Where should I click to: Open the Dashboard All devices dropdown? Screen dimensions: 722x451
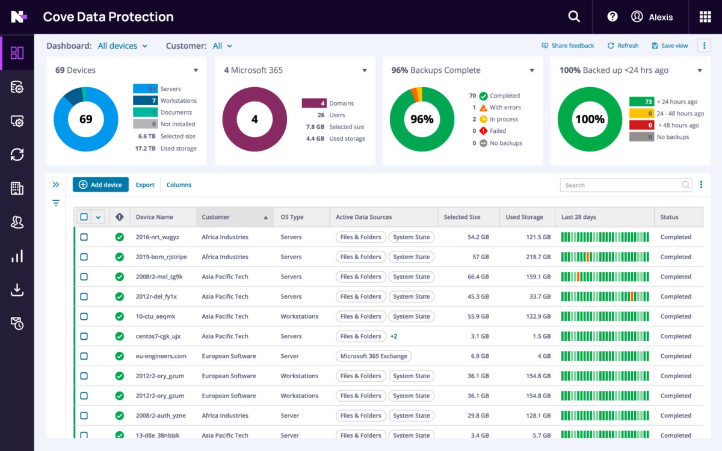(x=123, y=46)
